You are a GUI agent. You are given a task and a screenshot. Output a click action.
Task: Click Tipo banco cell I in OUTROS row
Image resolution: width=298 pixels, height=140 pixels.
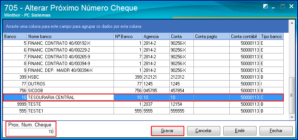coord(272,84)
